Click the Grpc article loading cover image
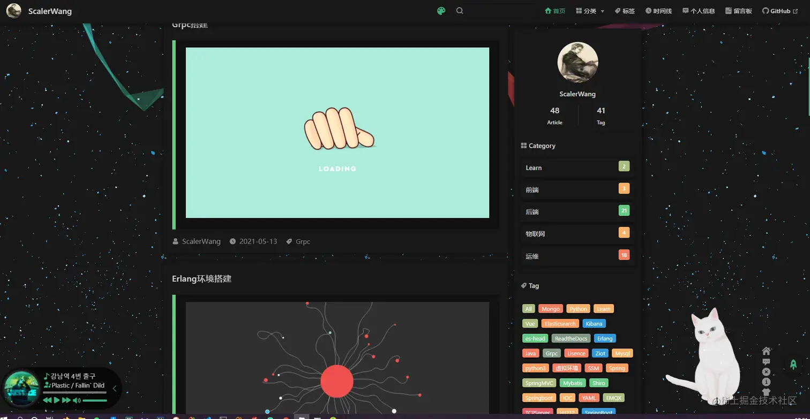This screenshot has width=810, height=419. point(337,133)
